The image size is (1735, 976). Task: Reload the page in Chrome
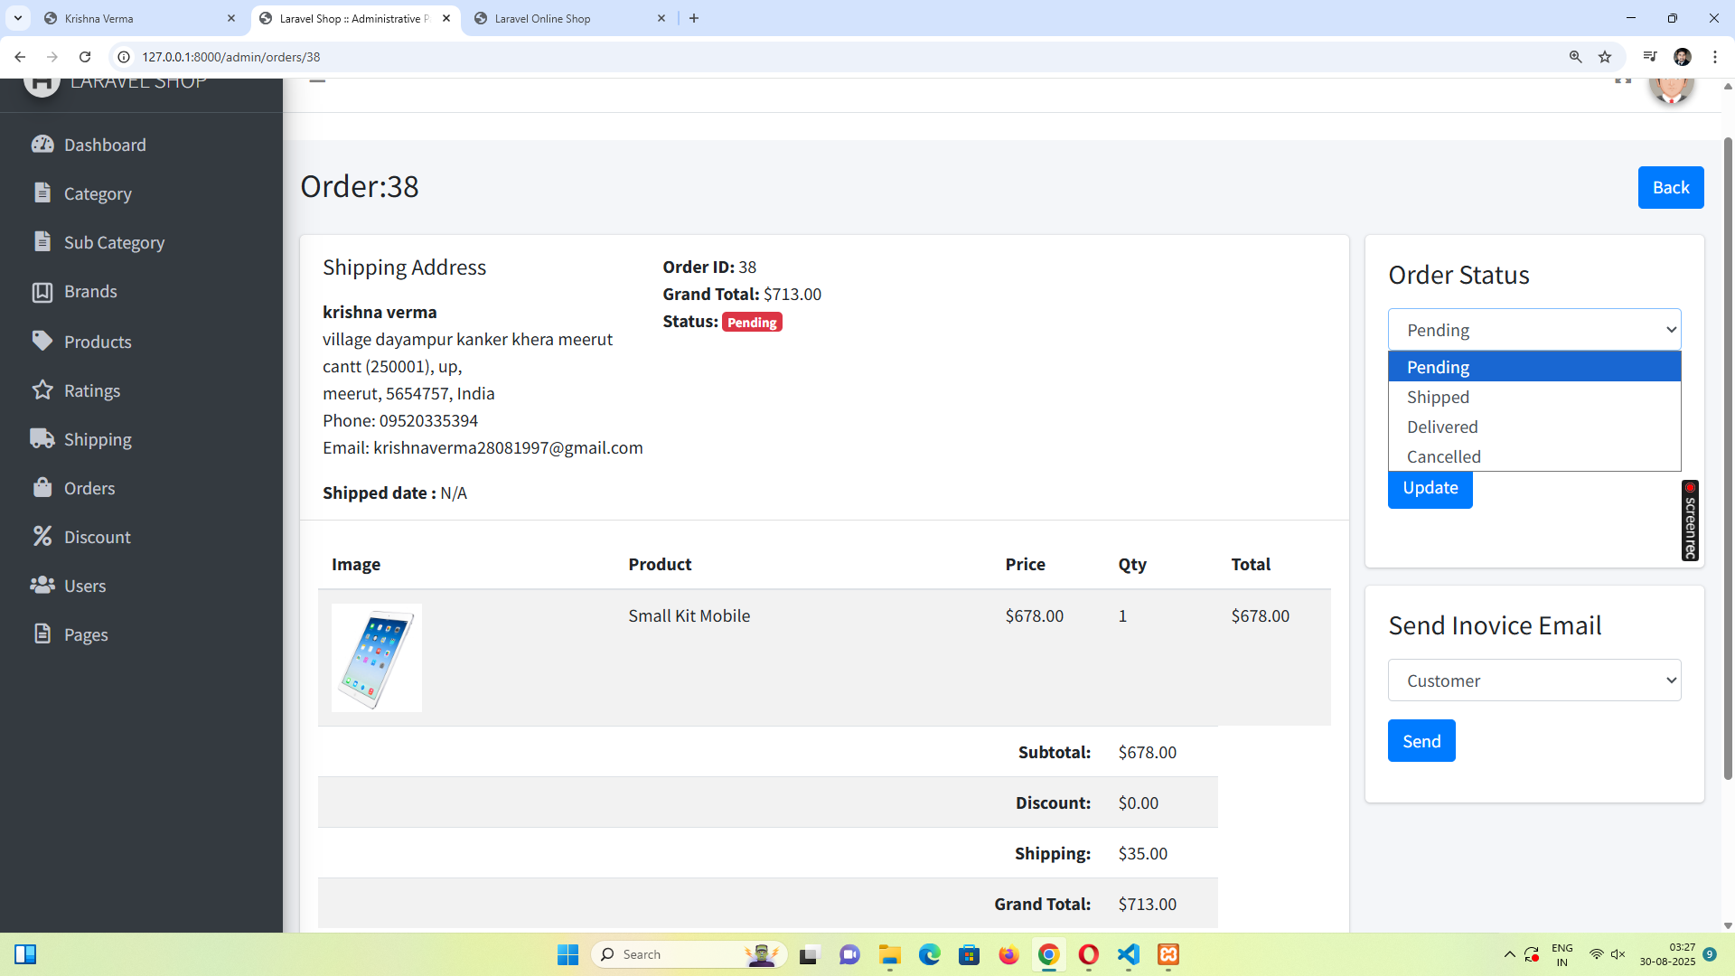point(85,57)
